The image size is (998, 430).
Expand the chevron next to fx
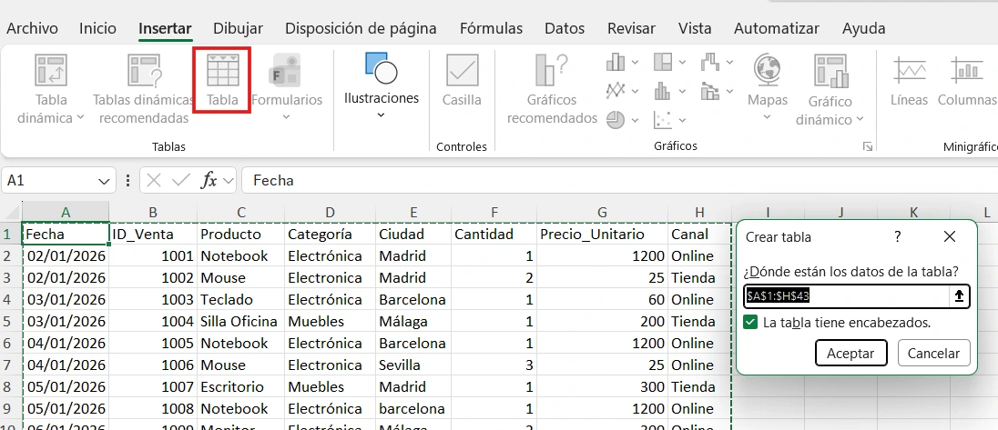[229, 181]
